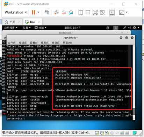Click the stretch guest display icon

[x=122, y=12]
